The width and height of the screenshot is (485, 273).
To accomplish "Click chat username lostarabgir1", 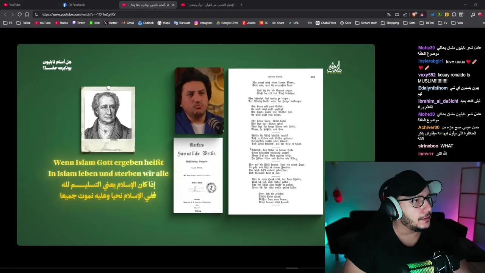I will point(431,61).
